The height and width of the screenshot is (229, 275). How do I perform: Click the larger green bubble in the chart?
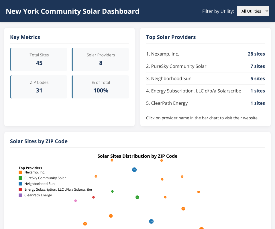coord(137,197)
